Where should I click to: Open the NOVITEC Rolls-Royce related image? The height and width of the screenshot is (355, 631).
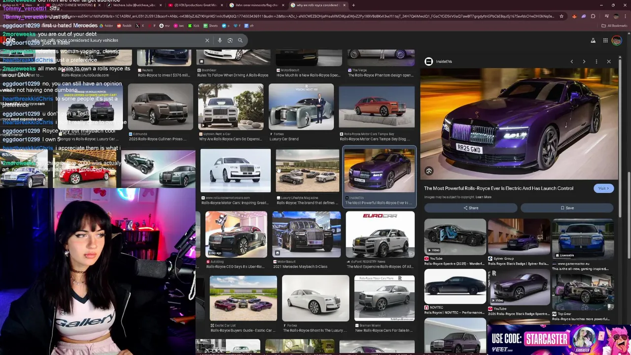455,292
